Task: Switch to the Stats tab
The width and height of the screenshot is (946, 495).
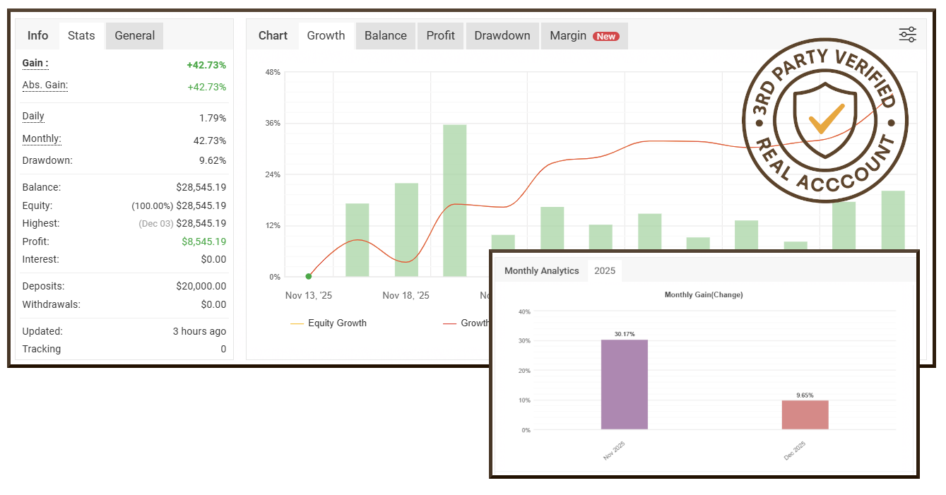Action: point(81,35)
